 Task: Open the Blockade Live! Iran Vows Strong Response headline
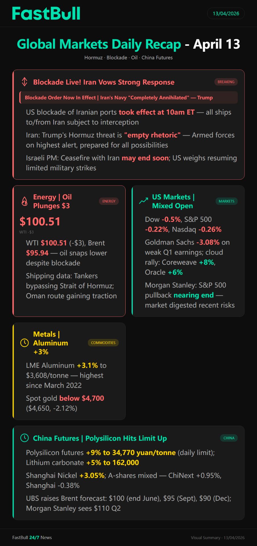click(x=104, y=82)
